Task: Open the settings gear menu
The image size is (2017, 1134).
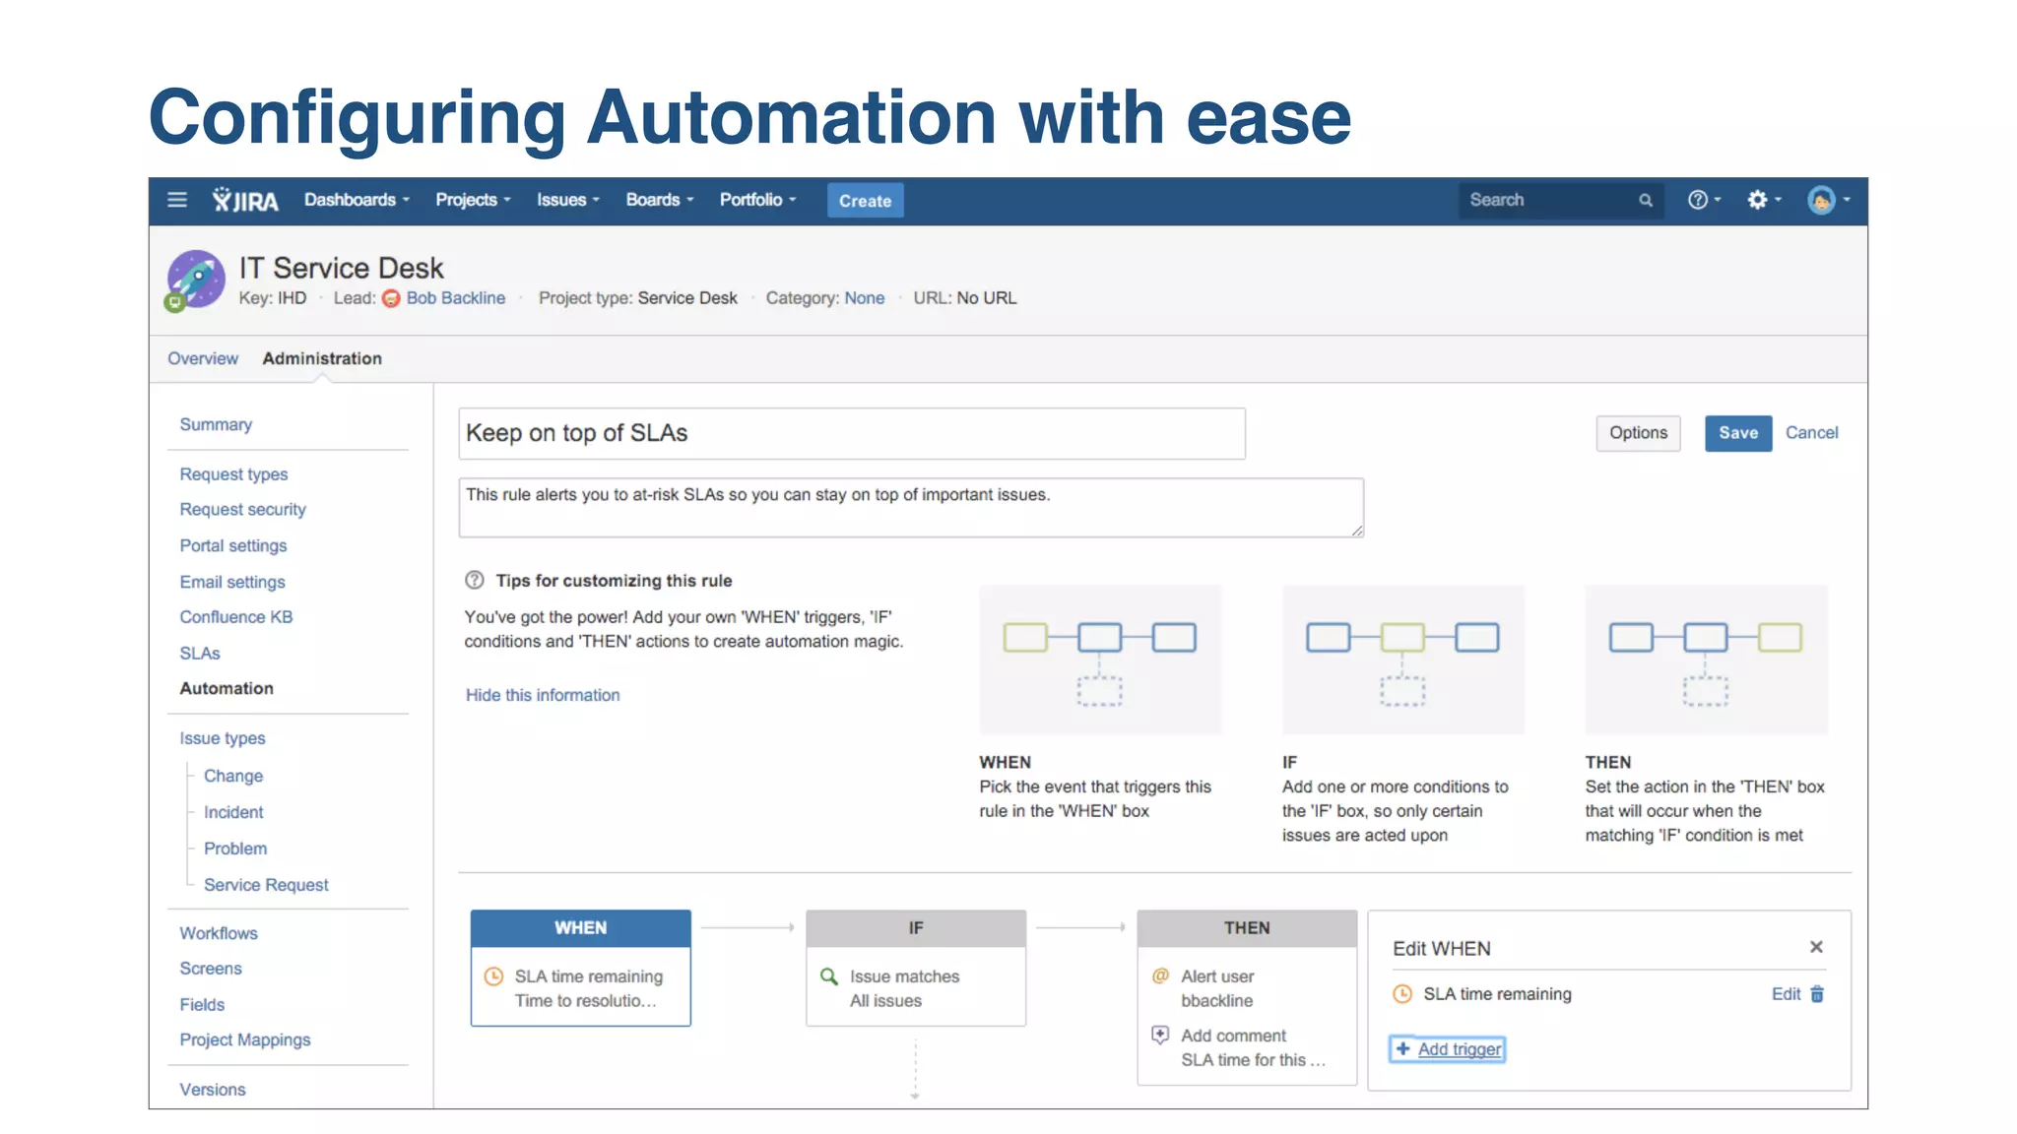Action: coord(1764,200)
